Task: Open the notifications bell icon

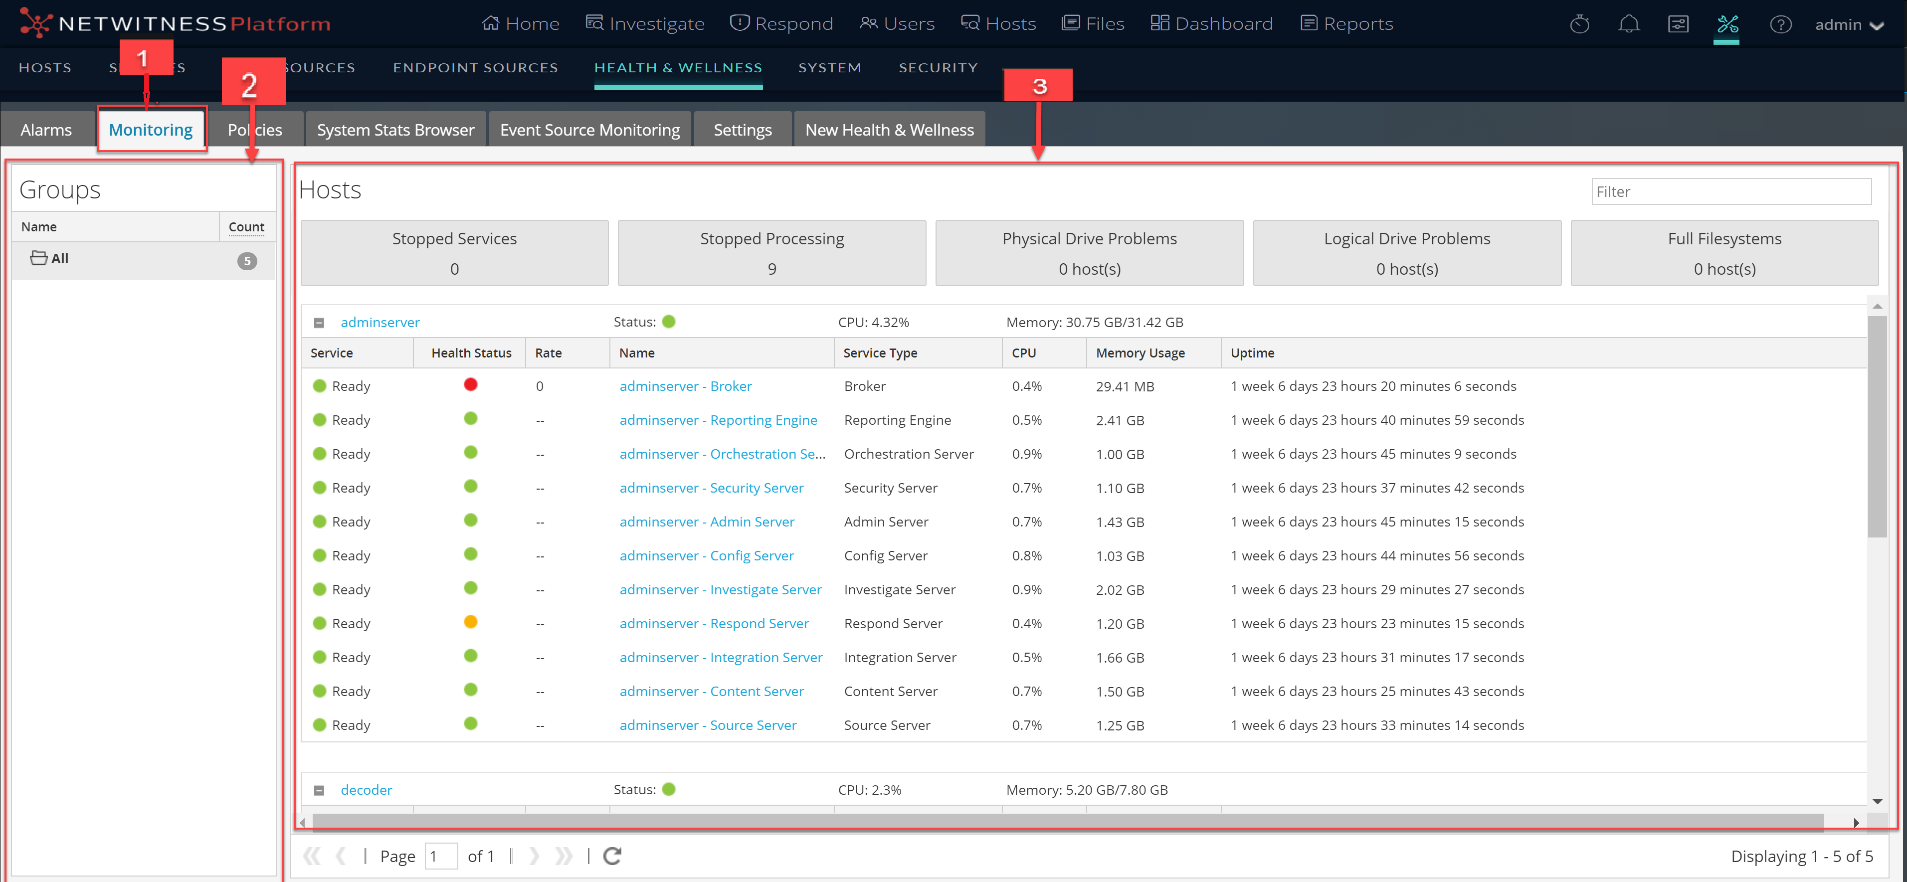Action: [x=1629, y=24]
